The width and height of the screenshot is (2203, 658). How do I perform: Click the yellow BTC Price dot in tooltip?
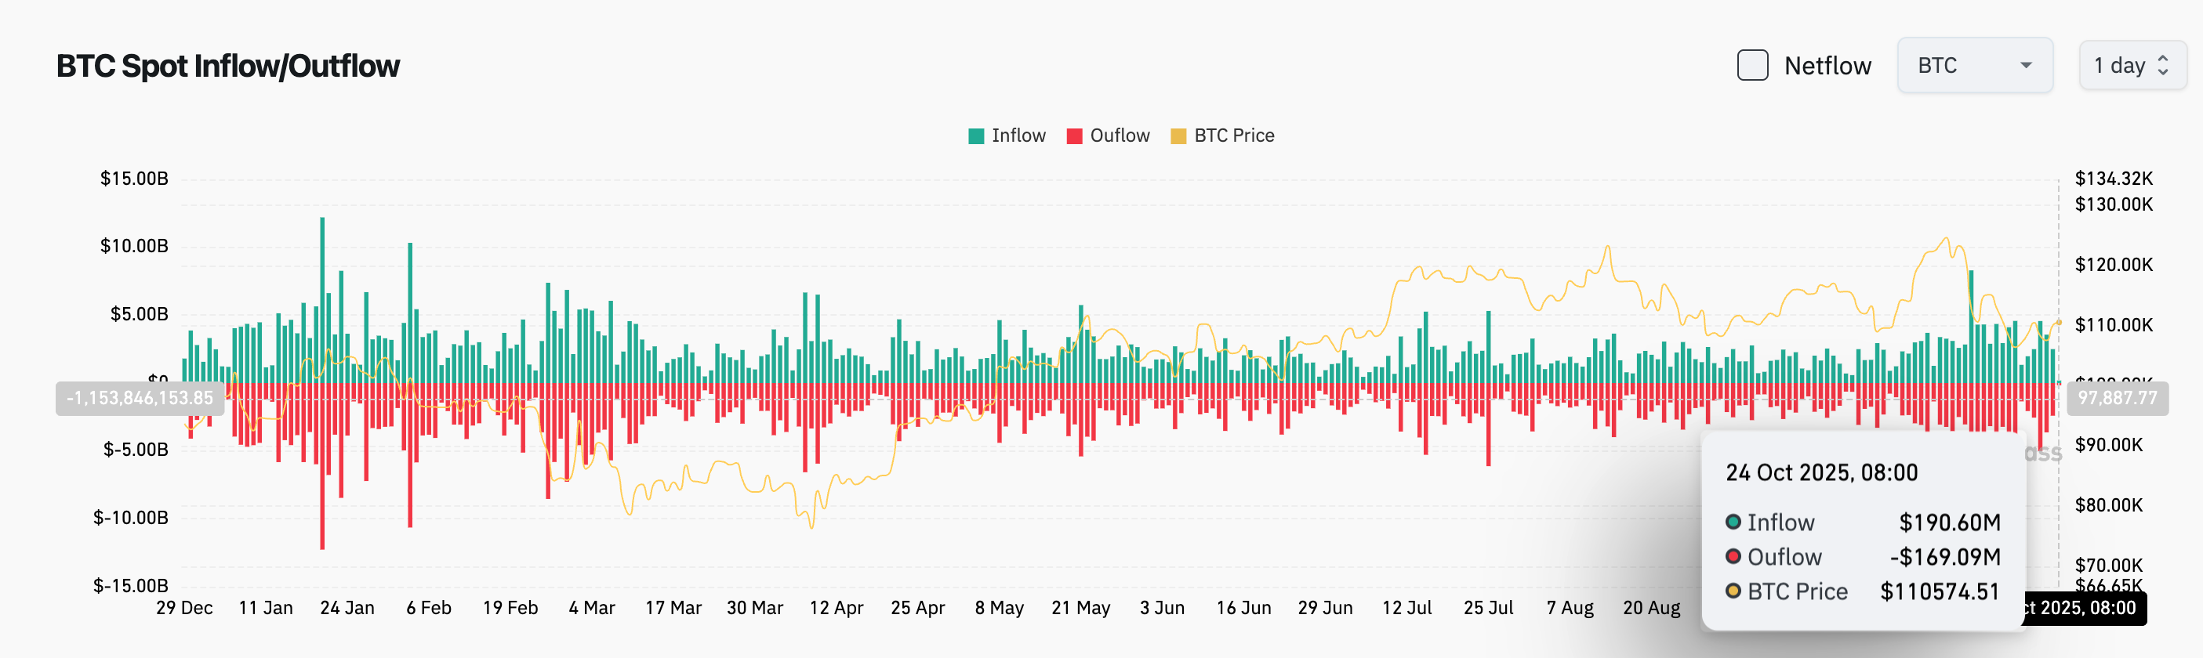pos(1733,591)
